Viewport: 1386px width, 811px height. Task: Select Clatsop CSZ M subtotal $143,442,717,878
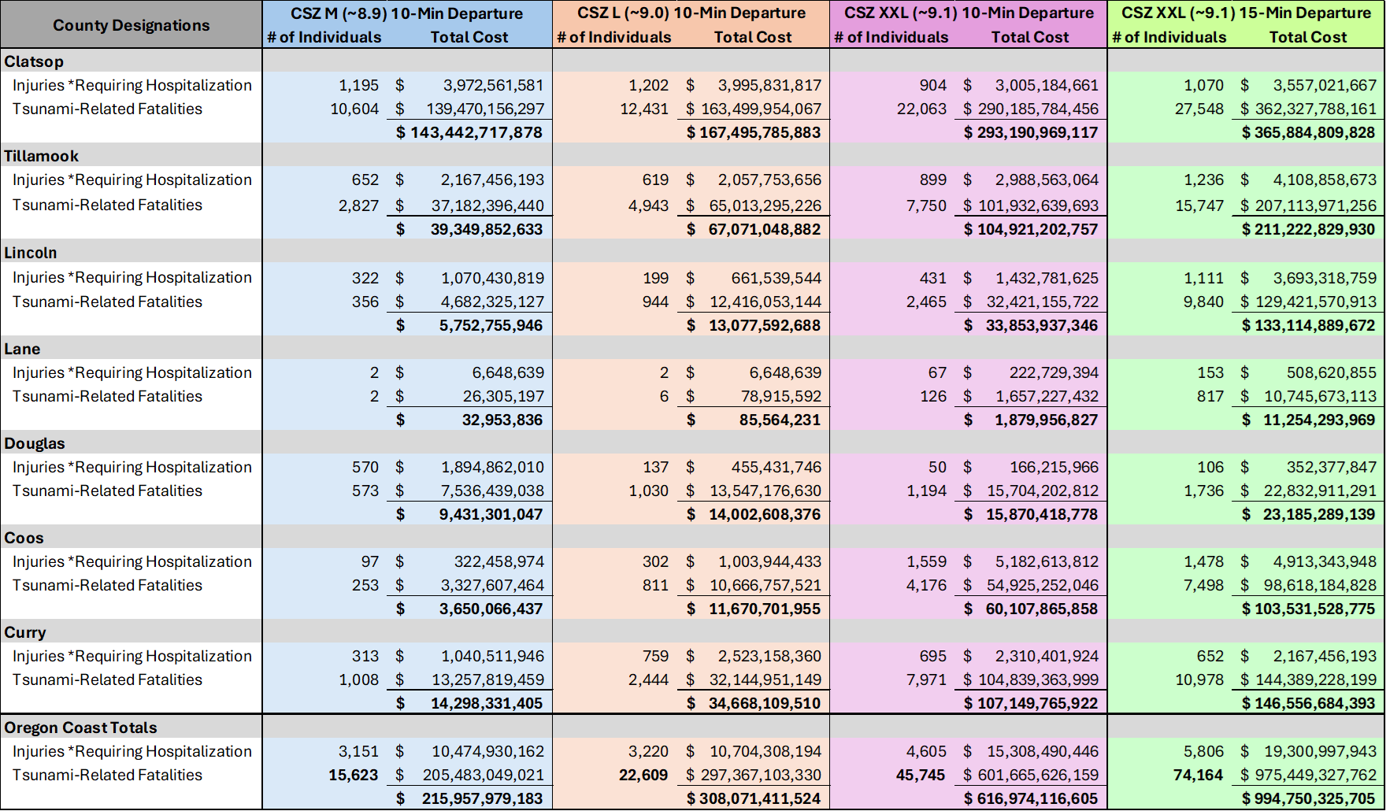coord(469,132)
